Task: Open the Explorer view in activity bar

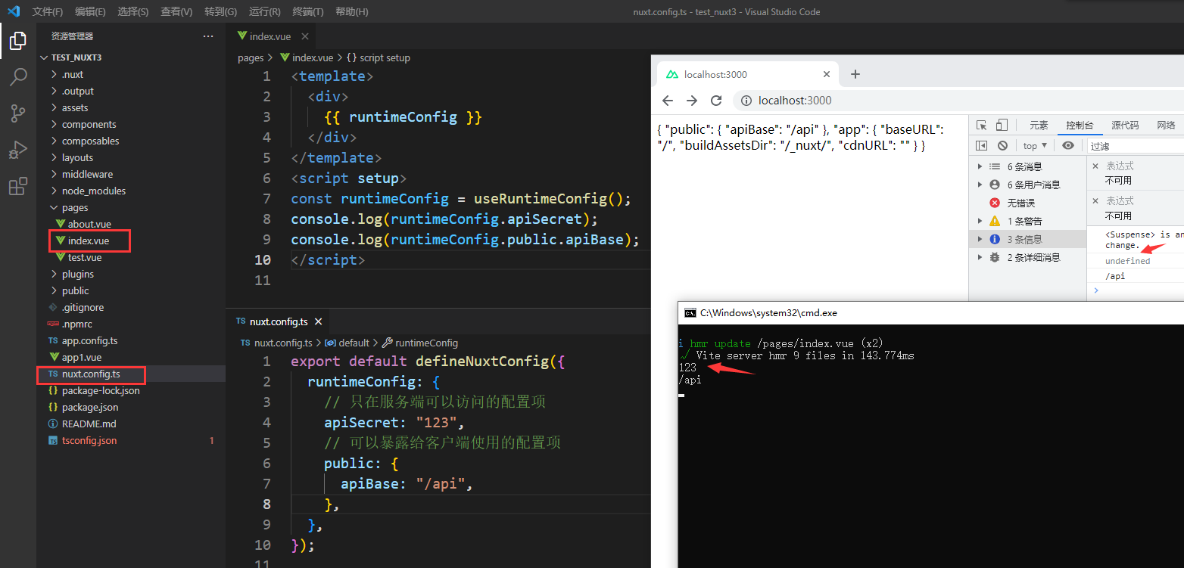Action: point(18,41)
